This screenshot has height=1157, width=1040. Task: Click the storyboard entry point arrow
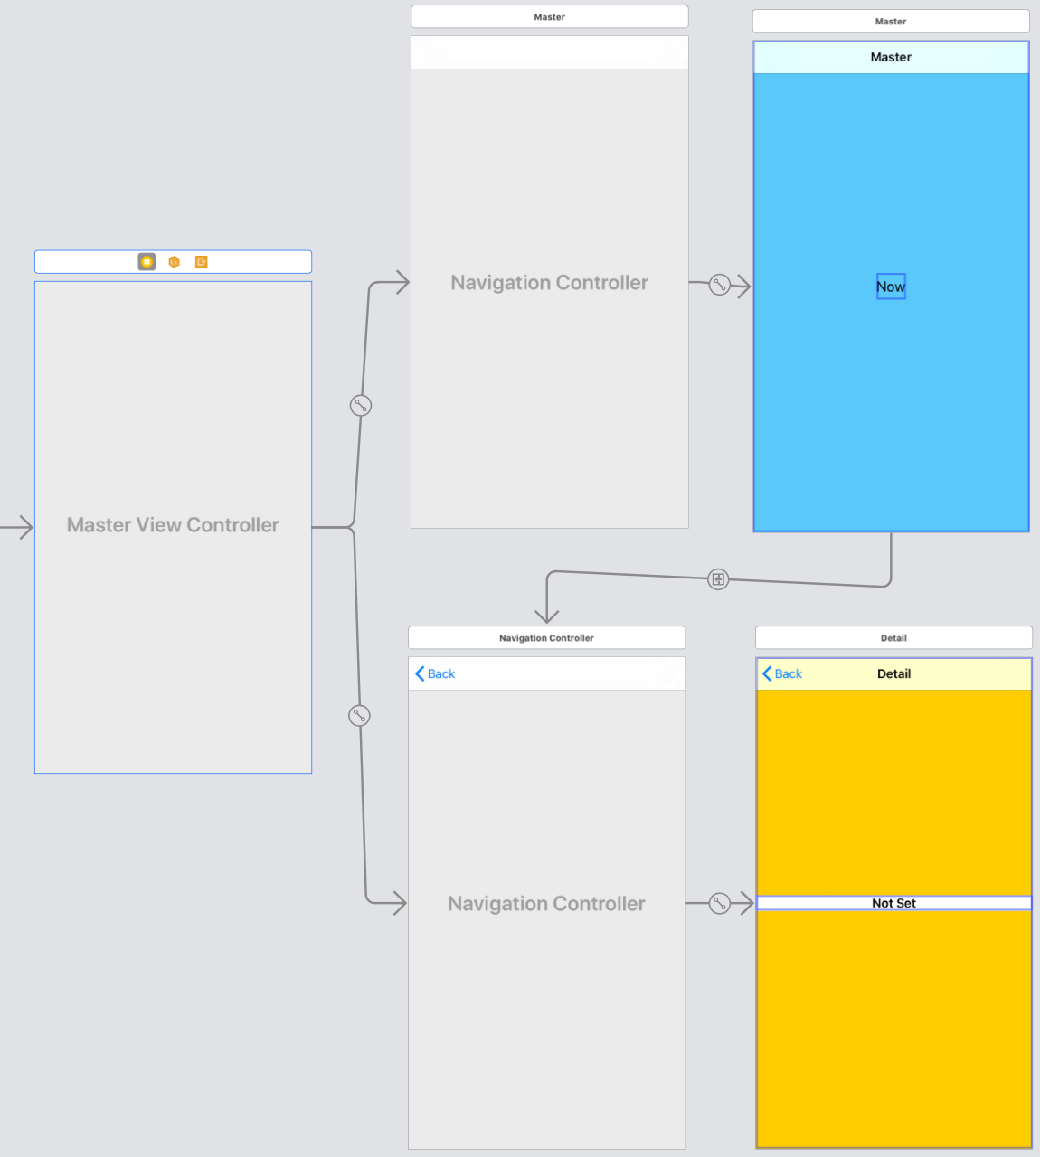click(16, 527)
